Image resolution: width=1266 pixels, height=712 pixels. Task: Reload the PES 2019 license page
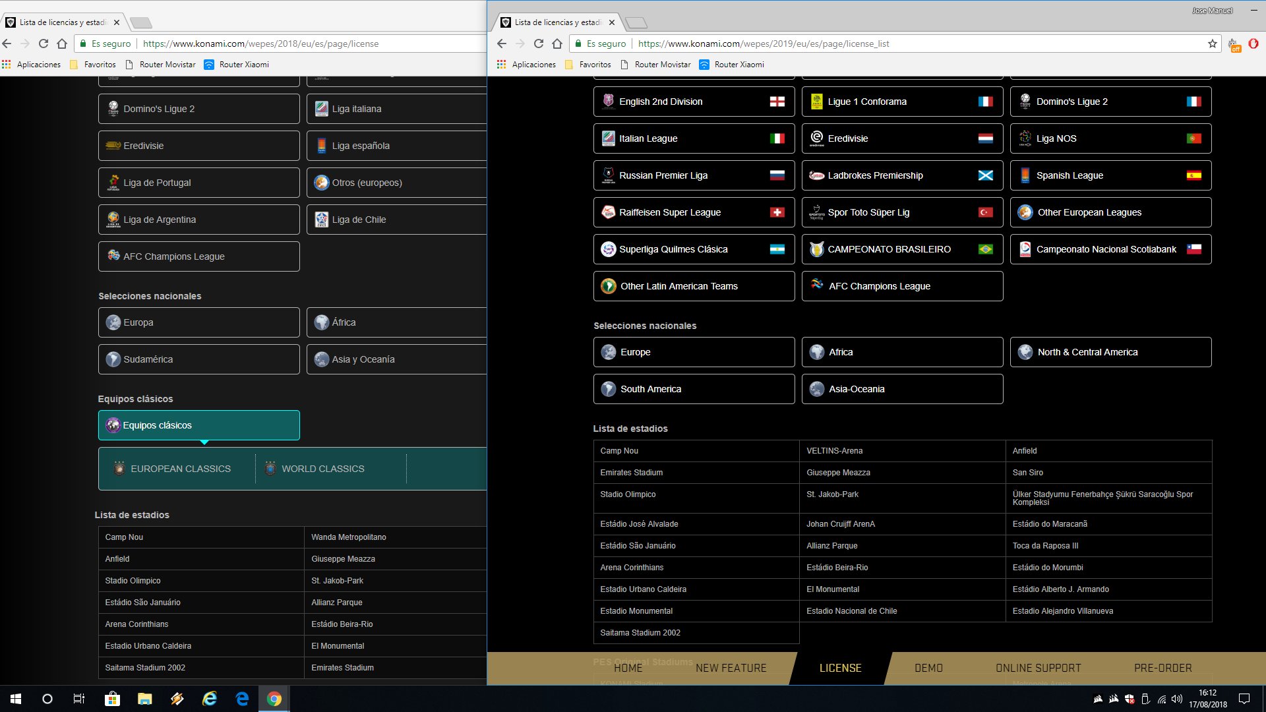[539, 44]
